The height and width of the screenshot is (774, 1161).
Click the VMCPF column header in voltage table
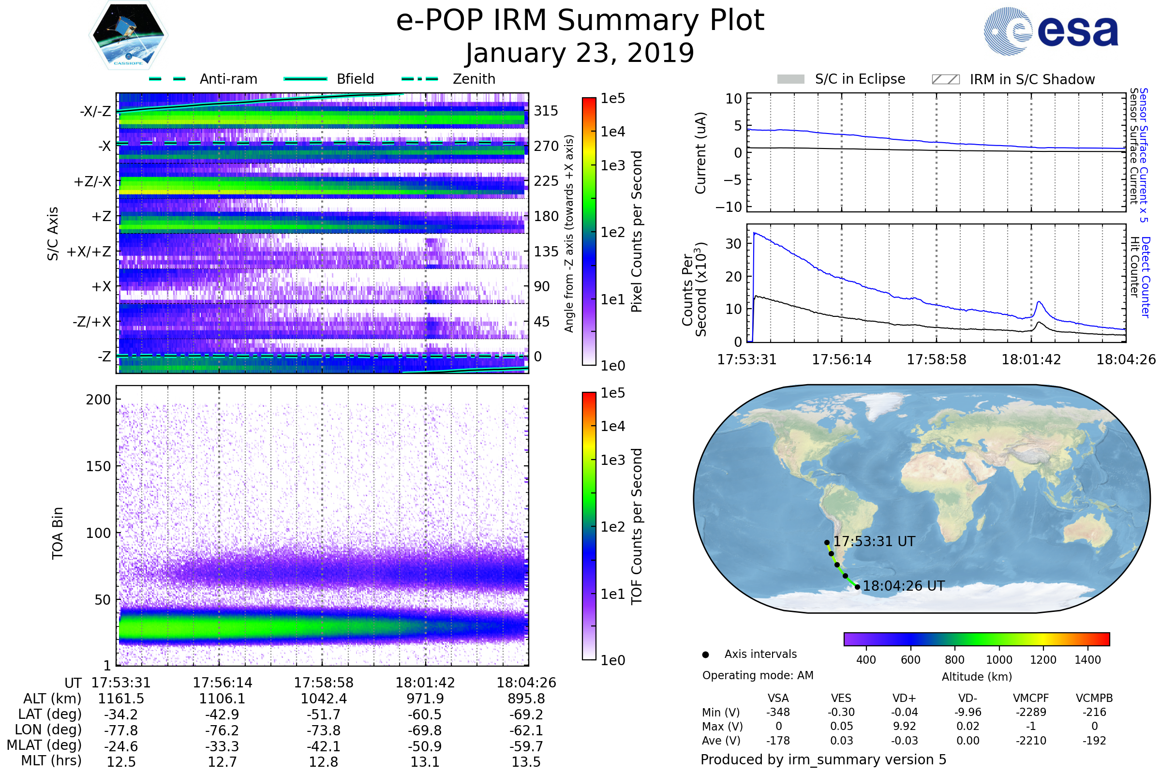point(1031,699)
